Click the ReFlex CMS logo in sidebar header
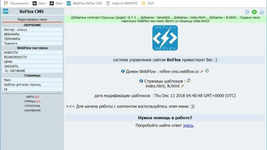 [5, 11]
